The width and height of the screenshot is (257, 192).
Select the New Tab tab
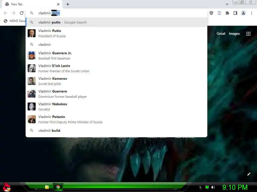(32, 4)
